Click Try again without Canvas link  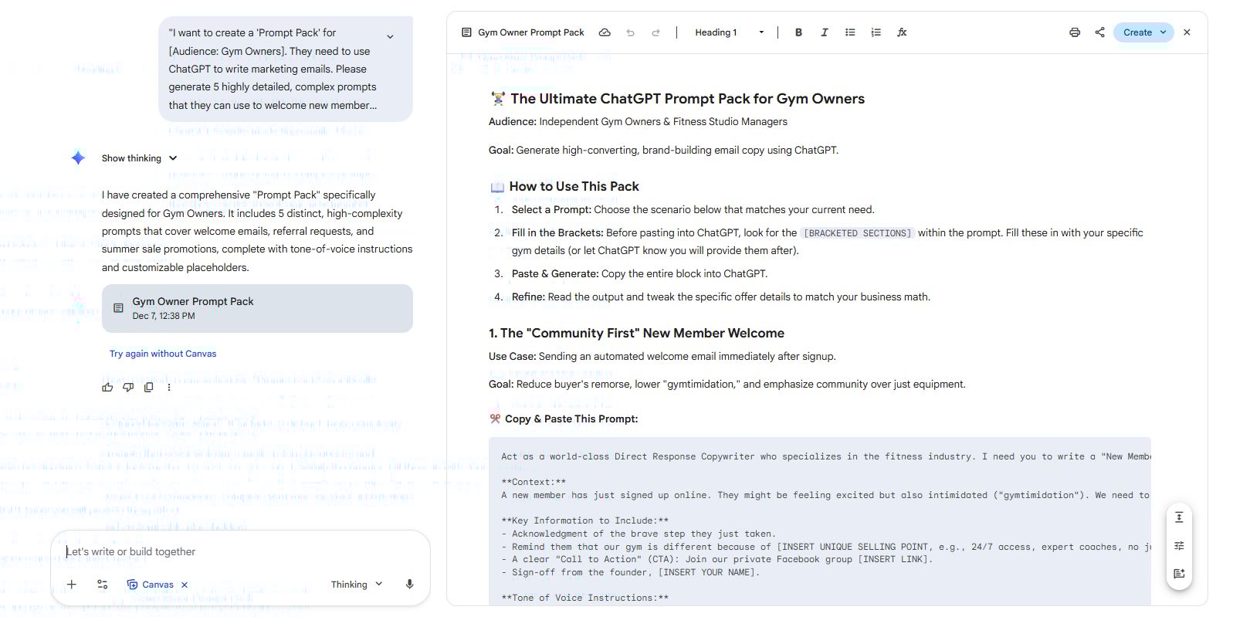click(x=163, y=354)
